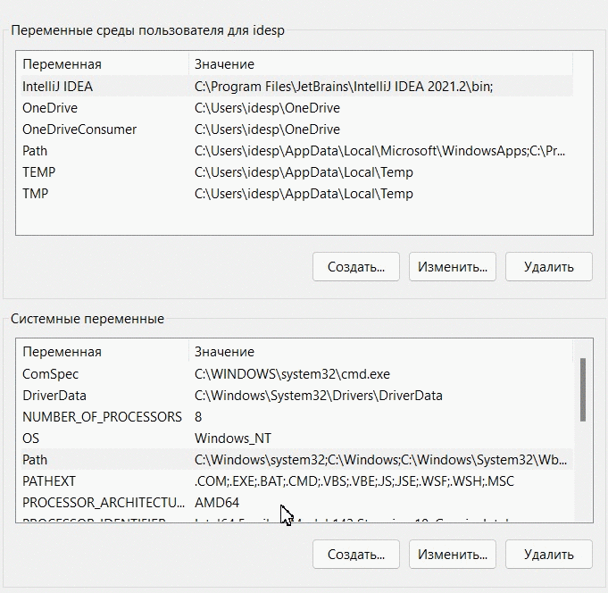Select the TEMP user variable
The image size is (608, 593).
[296, 171]
